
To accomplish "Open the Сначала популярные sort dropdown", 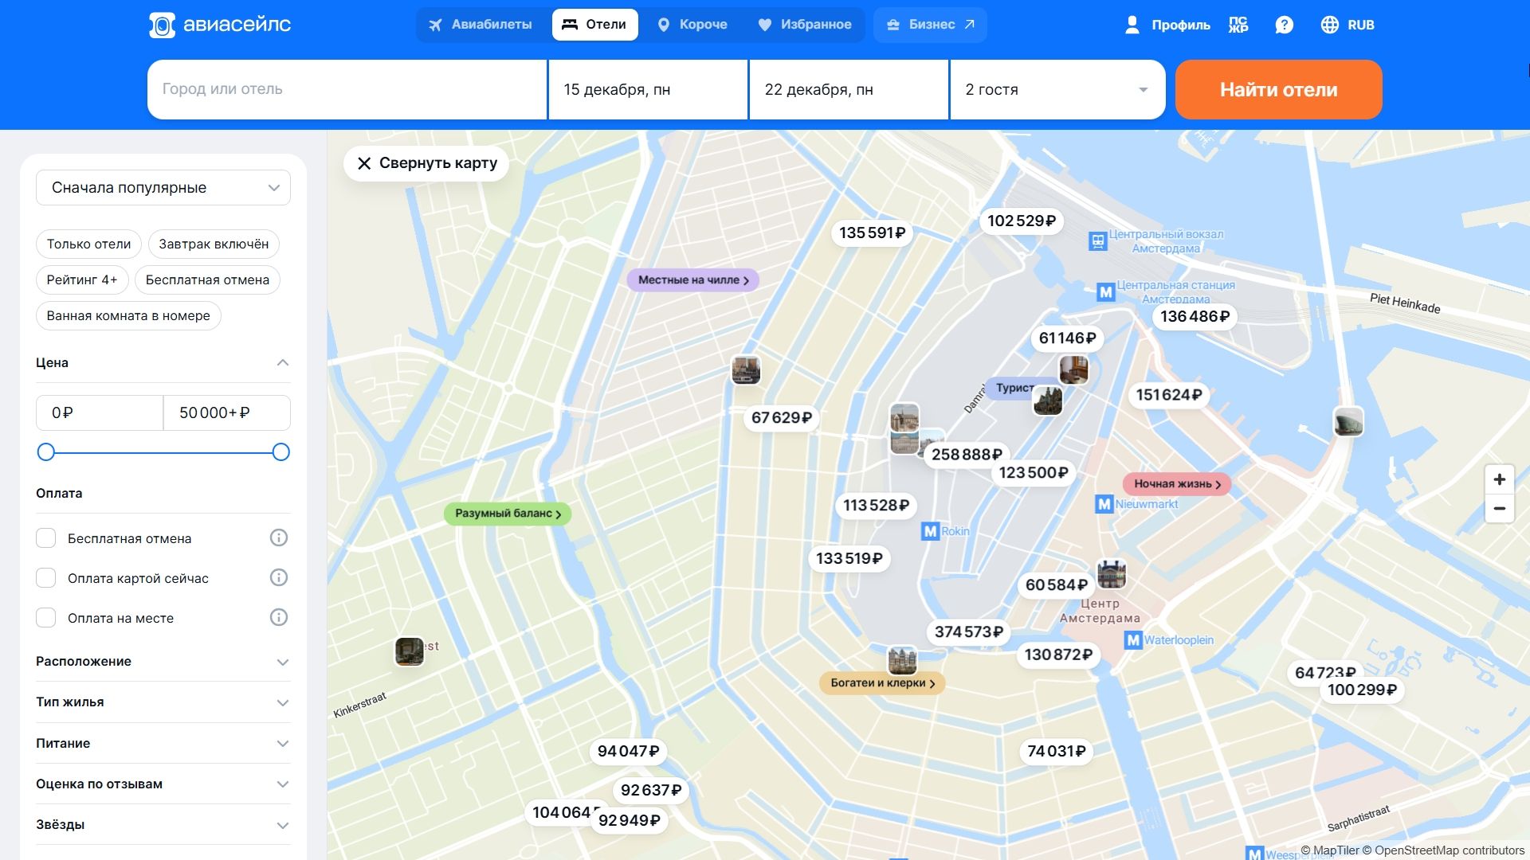I will pos(163,188).
